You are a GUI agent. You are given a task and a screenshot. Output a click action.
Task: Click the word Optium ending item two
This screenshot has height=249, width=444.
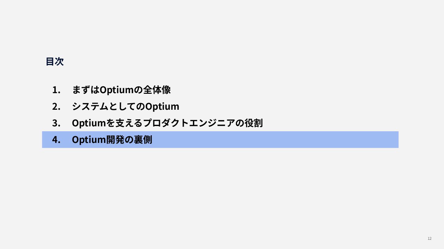coord(162,106)
